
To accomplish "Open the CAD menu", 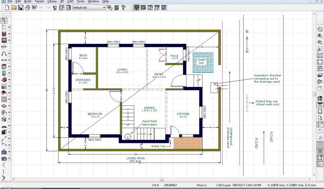I will [x=70, y=2].
